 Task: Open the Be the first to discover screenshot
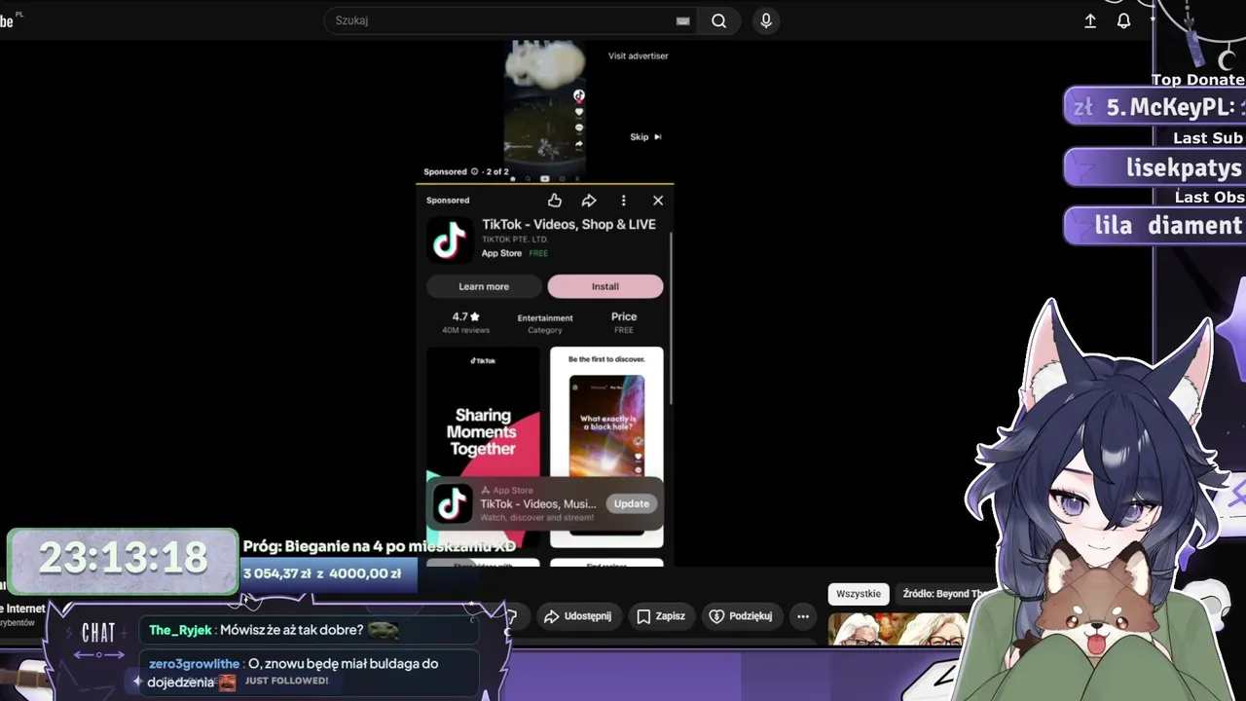click(606, 447)
